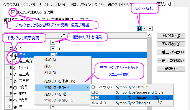Select 推移リストを保存...(S) menu item
Screen dimensions: 190x110
(60, 81)
